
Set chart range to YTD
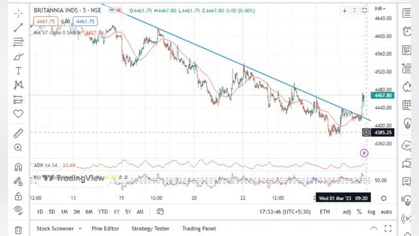point(103,212)
